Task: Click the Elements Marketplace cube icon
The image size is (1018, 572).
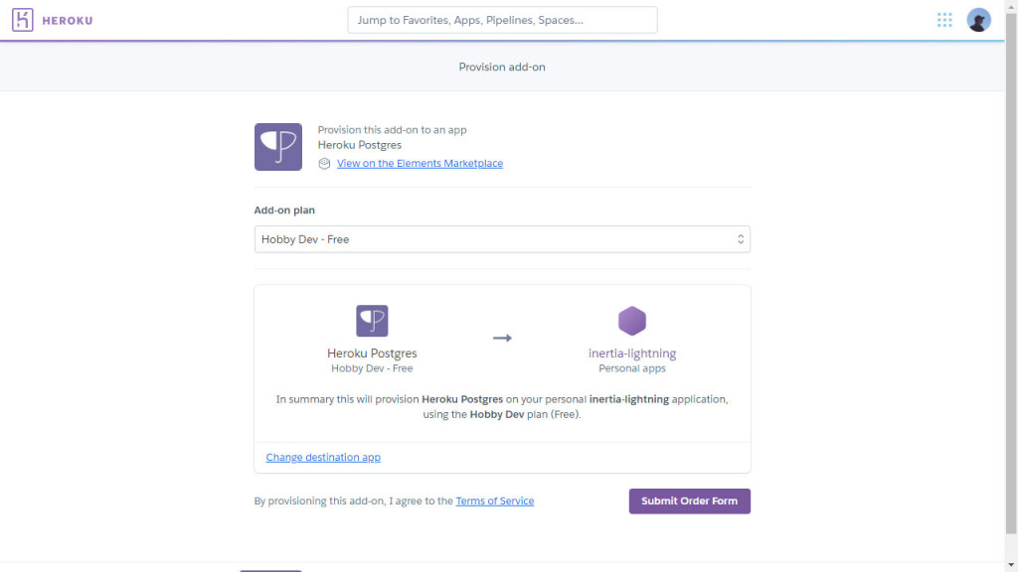Action: 324,164
